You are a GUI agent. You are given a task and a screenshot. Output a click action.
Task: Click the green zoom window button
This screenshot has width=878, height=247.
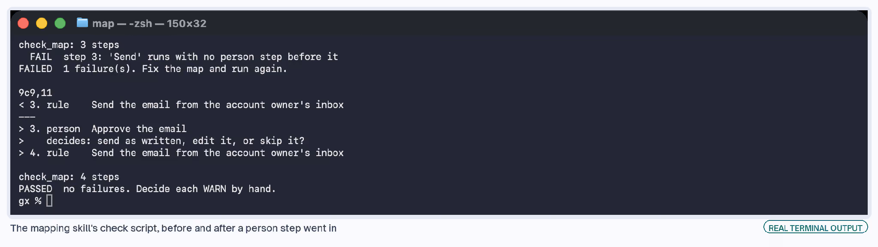tap(60, 23)
